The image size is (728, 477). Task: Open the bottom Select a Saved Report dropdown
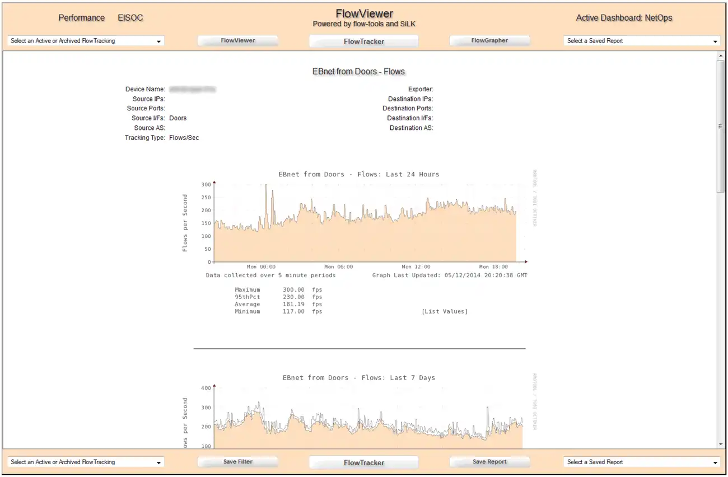642,462
